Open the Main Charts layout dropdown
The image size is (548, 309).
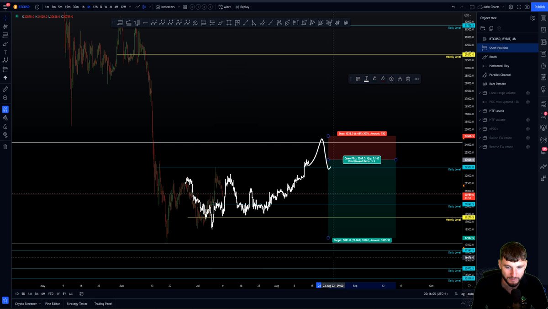click(x=492, y=7)
